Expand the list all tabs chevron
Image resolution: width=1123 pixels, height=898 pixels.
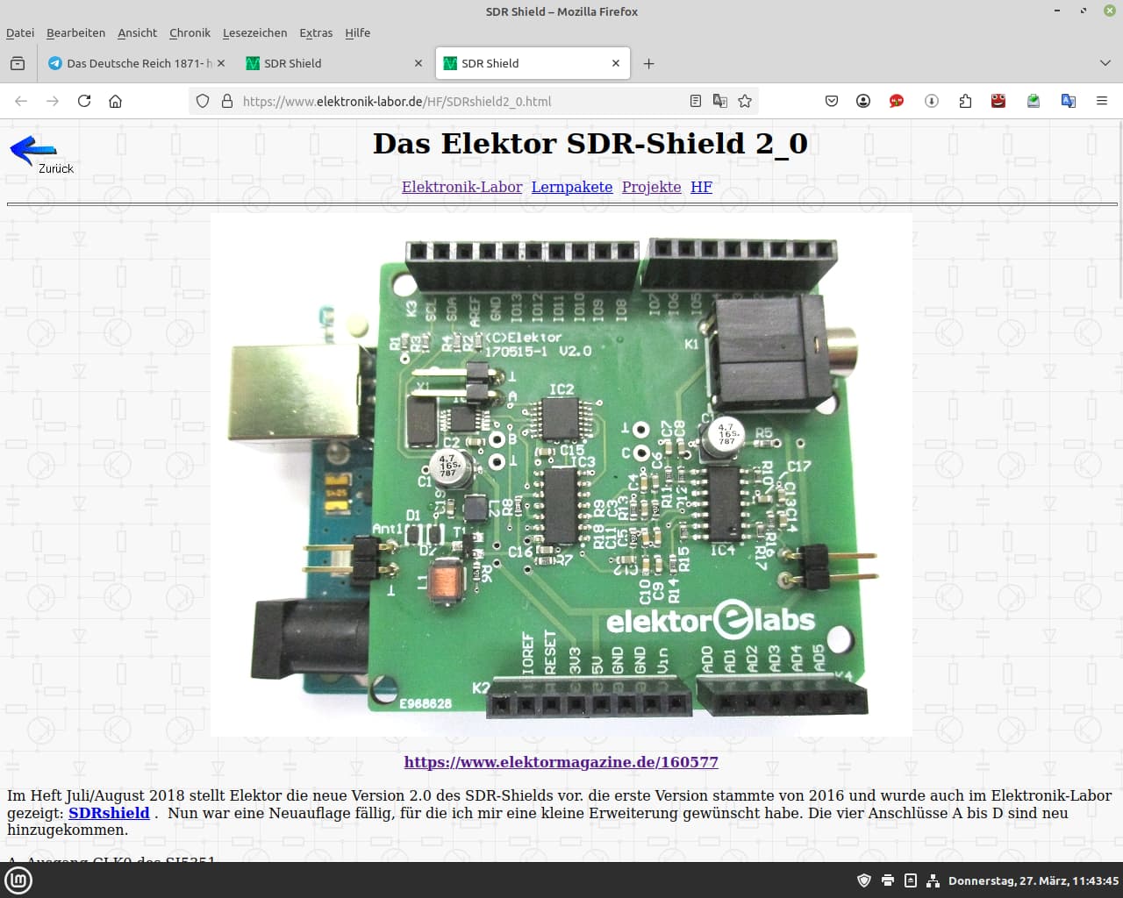[x=1105, y=63]
